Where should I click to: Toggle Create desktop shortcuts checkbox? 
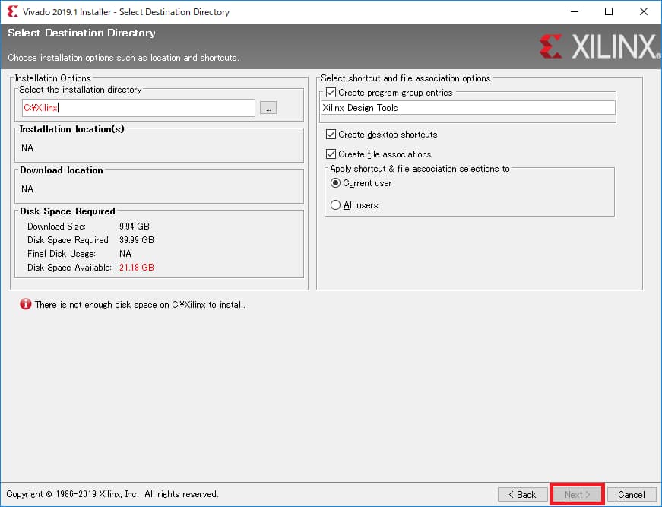(331, 135)
